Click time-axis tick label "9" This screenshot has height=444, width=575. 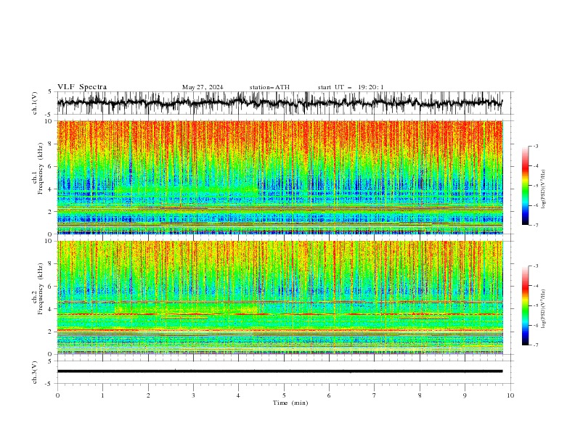(x=465, y=395)
